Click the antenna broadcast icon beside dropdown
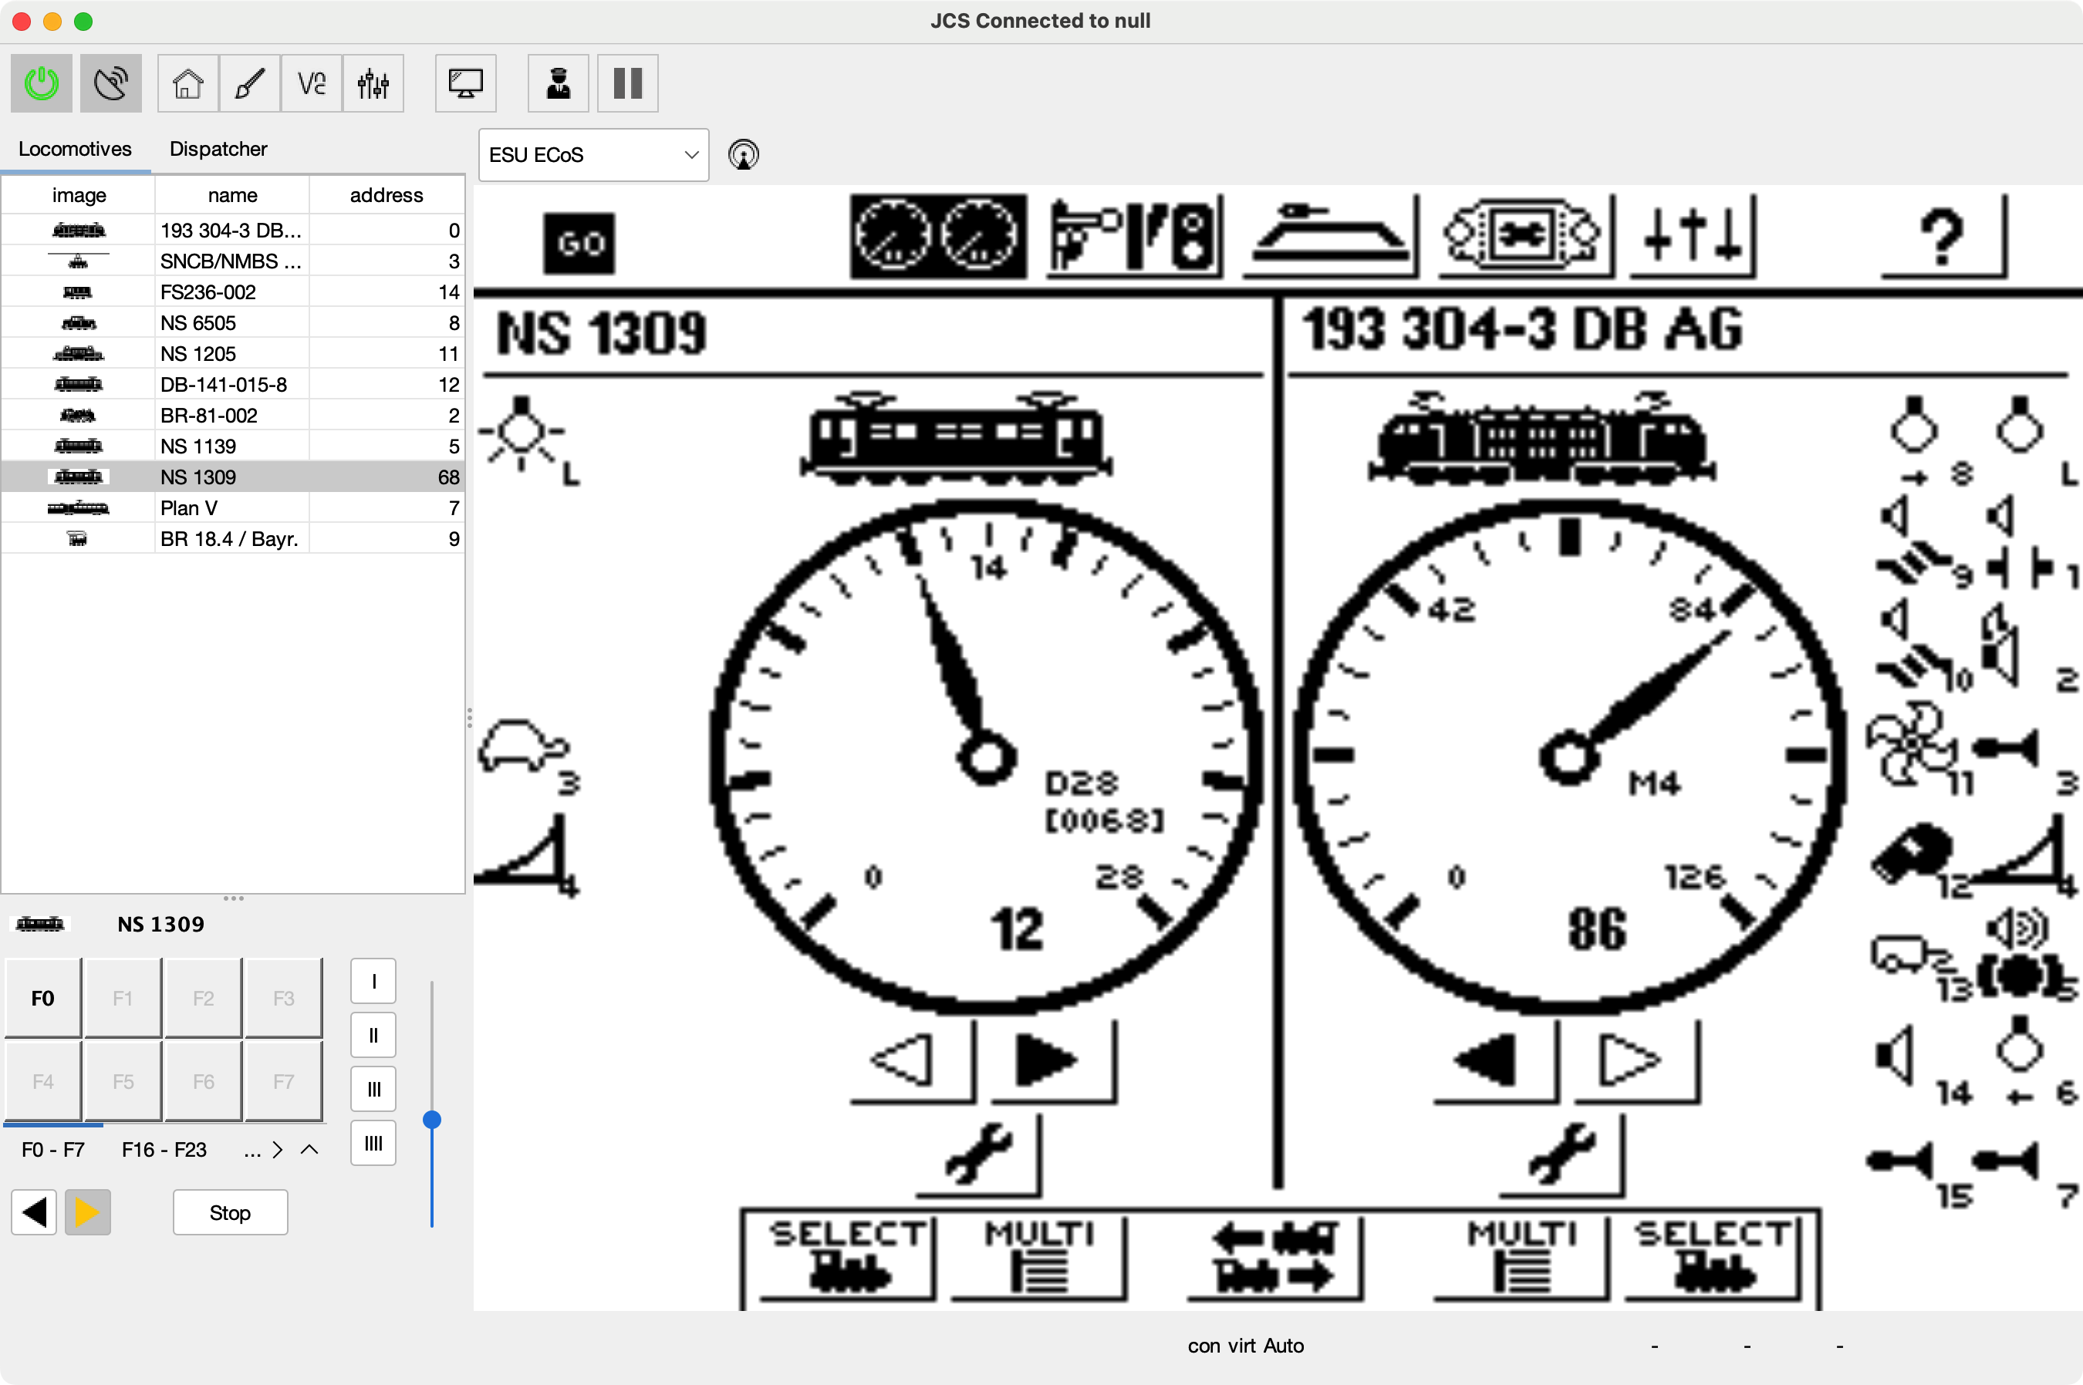 point(743,154)
